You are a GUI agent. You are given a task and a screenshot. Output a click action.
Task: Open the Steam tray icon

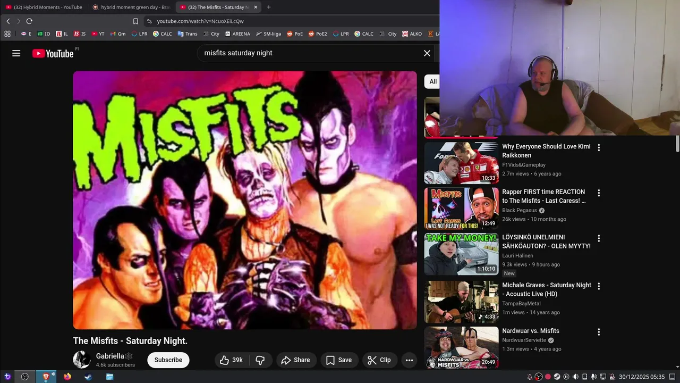557,377
